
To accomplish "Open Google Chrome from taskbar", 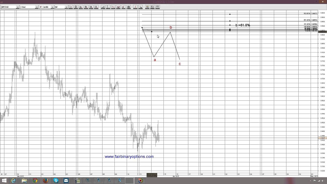I will click(35, 181).
